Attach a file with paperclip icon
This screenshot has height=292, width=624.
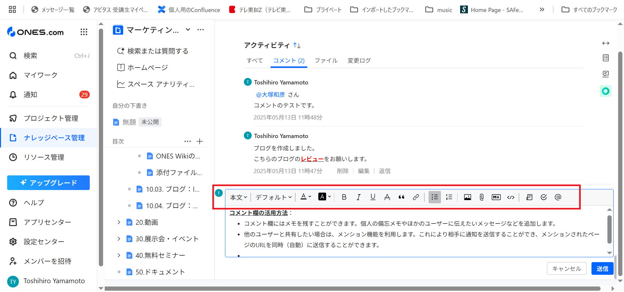pyautogui.click(x=482, y=197)
